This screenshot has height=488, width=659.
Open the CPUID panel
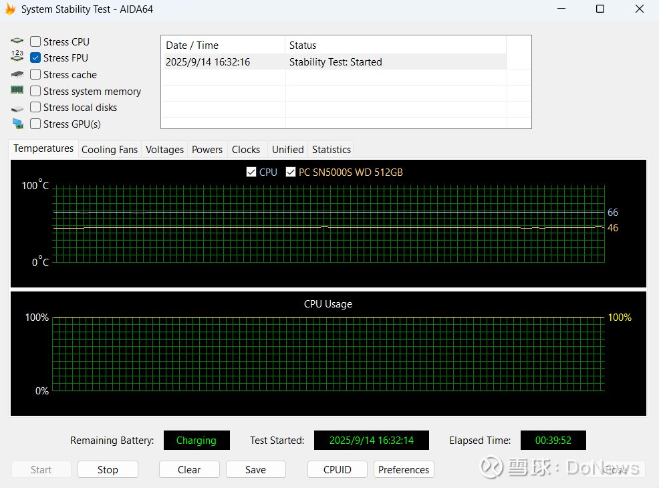tap(337, 469)
